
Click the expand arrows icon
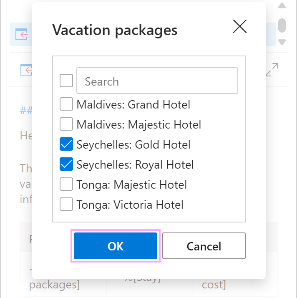pos(272,70)
